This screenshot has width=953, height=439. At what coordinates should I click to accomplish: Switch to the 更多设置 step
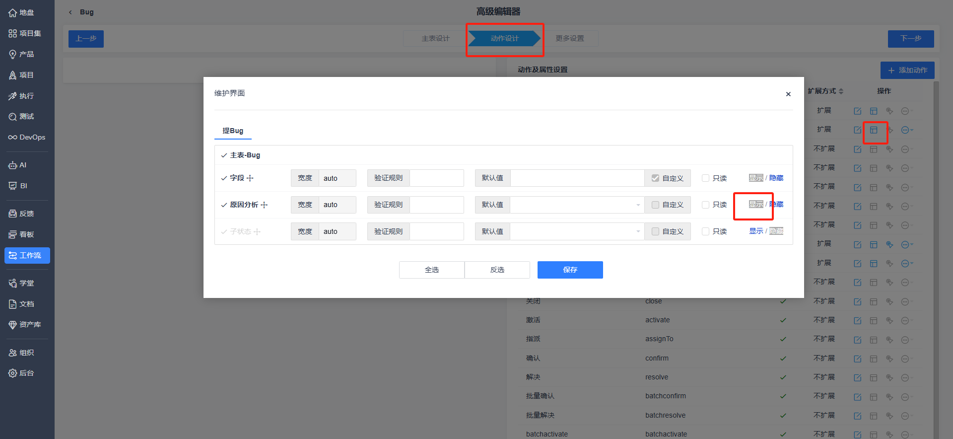pyautogui.click(x=570, y=38)
